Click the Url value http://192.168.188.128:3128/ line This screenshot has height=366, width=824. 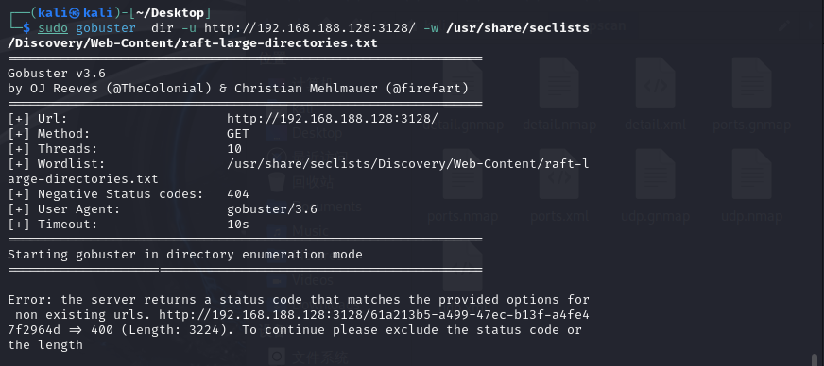[332, 119]
